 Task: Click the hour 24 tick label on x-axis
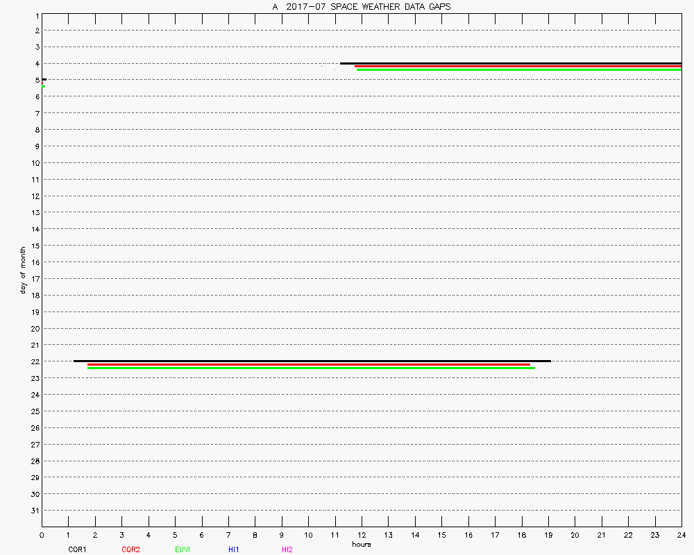tap(681, 535)
